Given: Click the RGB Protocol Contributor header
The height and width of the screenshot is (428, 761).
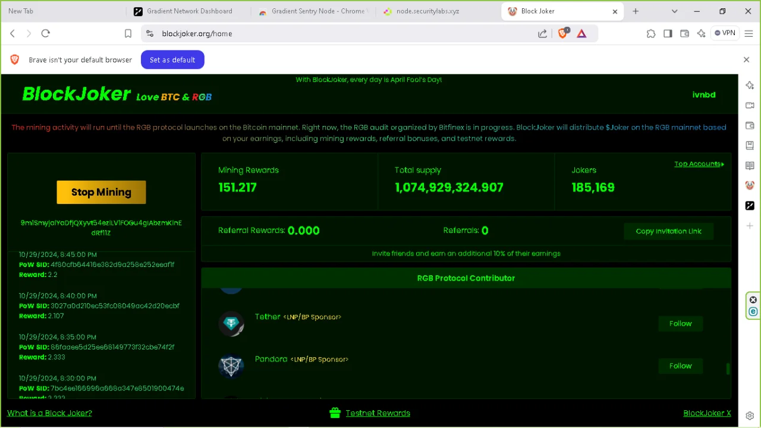Looking at the screenshot, I should pos(466,278).
